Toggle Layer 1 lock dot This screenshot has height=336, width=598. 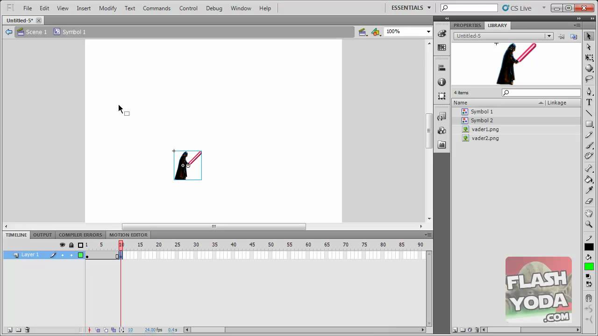click(71, 255)
